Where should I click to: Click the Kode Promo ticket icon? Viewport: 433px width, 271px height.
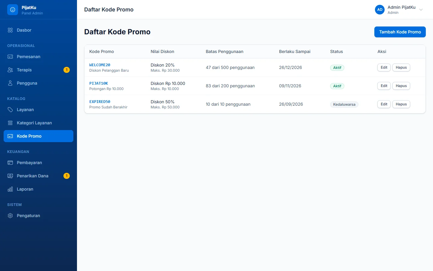(x=10, y=136)
